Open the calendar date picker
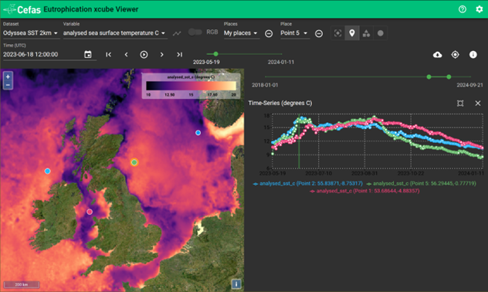 [88, 55]
